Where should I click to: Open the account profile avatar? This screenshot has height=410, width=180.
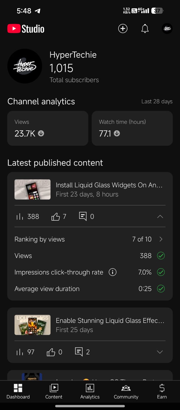167,28
